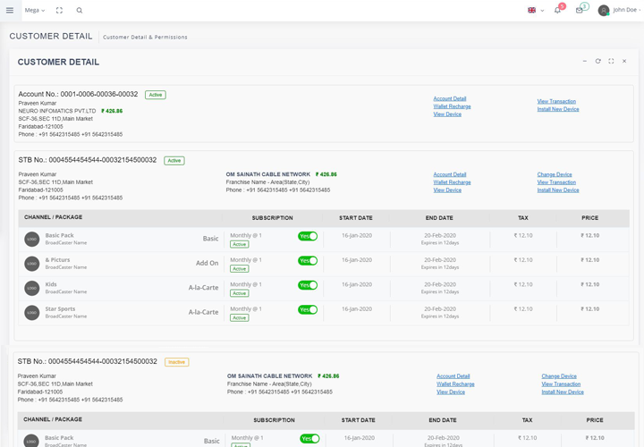The image size is (644, 447).
Task: Open the hamburger sidebar menu
Action: tap(10, 11)
